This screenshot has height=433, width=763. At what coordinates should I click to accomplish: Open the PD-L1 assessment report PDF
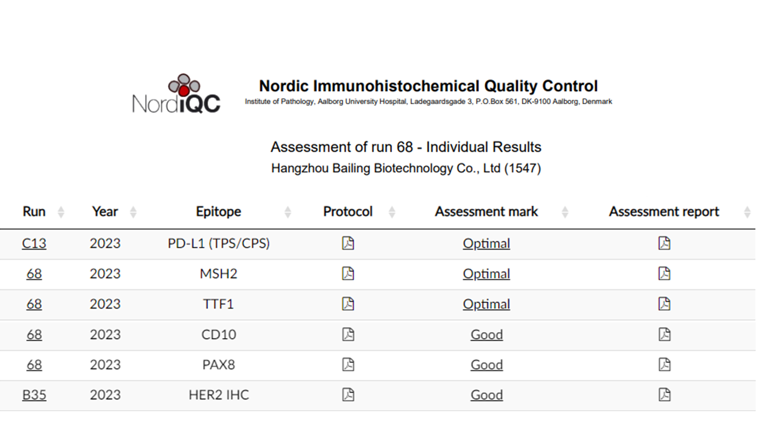[x=664, y=243]
